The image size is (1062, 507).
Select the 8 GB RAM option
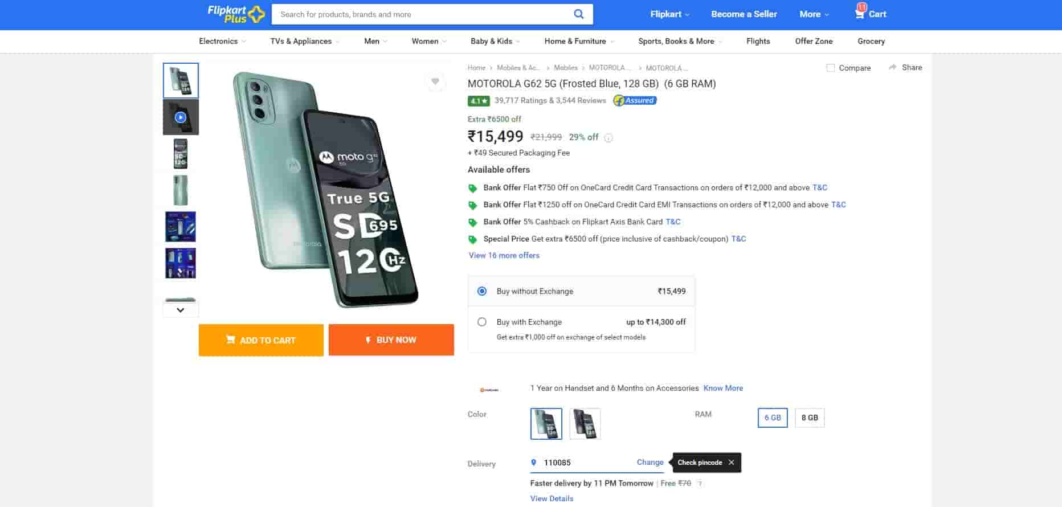coord(810,418)
